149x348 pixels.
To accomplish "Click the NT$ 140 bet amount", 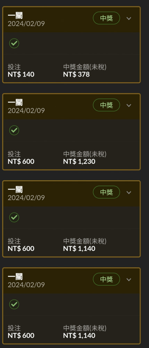I will click(21, 74).
